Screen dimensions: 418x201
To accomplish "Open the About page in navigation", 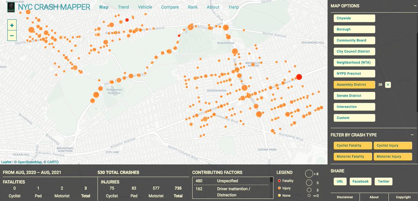I will (x=213, y=7).
